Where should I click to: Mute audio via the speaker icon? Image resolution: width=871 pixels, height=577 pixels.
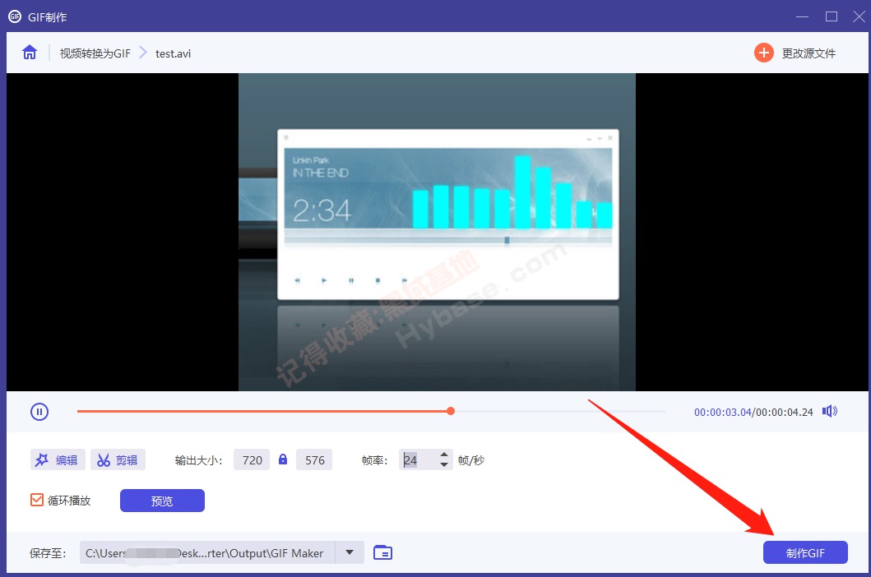(830, 411)
